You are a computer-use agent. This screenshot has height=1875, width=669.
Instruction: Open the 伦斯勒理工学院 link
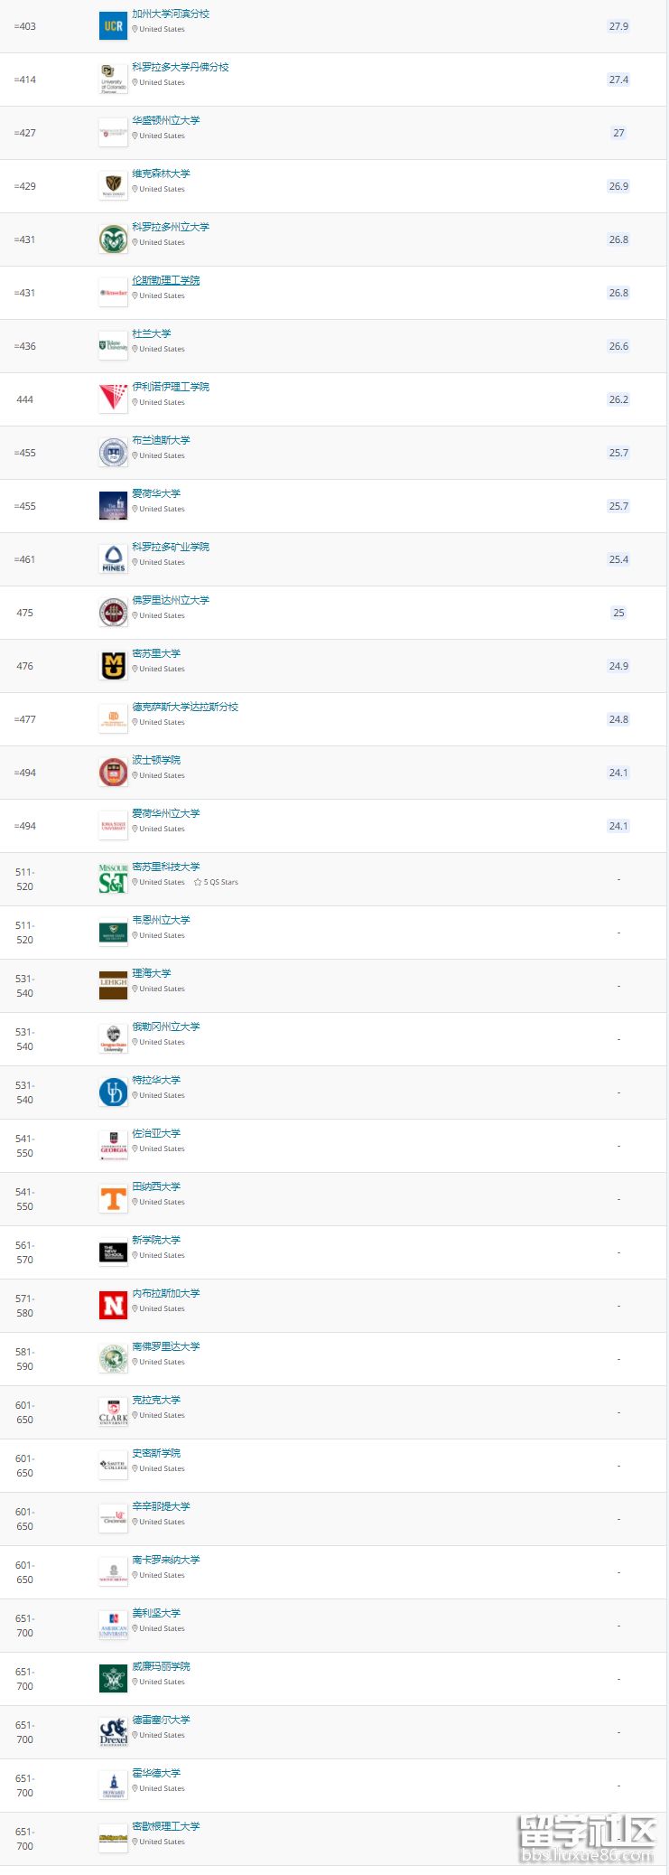[x=166, y=280]
